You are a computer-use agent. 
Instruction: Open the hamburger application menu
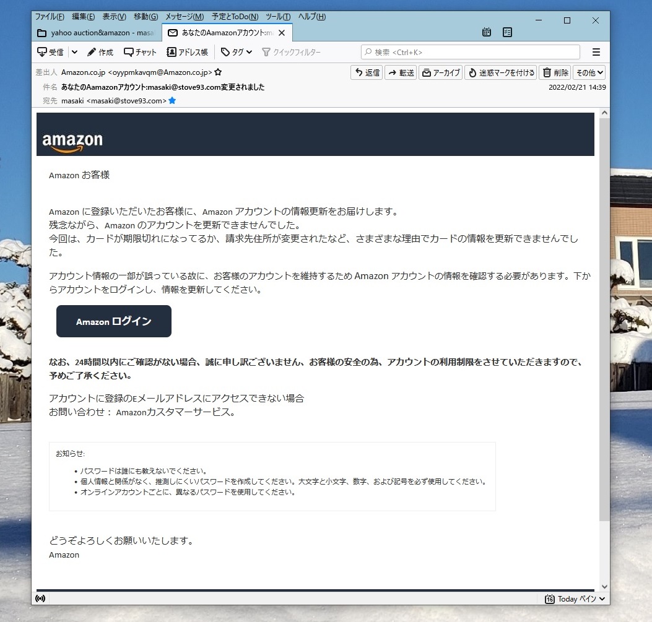click(596, 52)
